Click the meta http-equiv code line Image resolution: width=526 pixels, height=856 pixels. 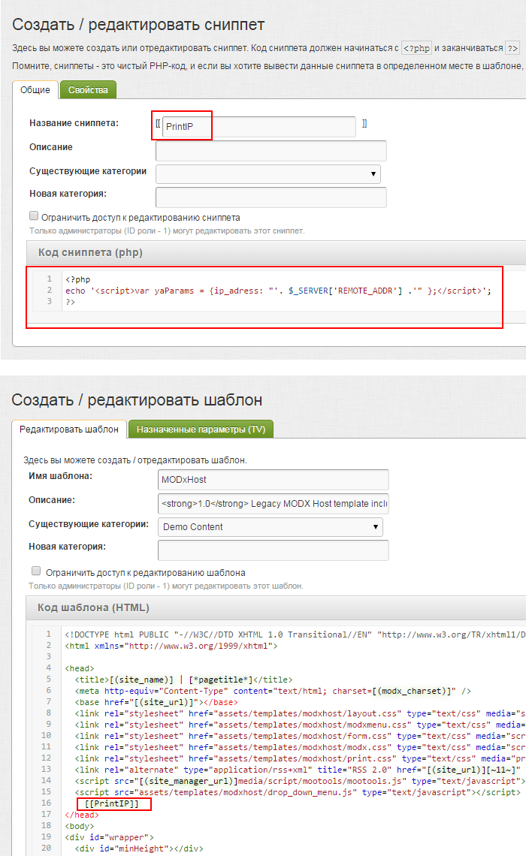tap(273, 691)
